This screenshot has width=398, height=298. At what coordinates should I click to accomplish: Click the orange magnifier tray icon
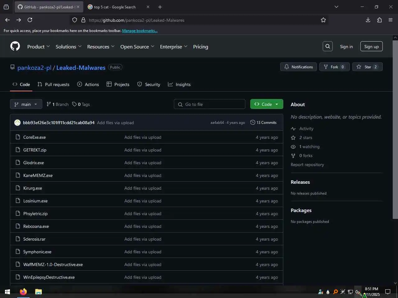[x=335, y=292]
